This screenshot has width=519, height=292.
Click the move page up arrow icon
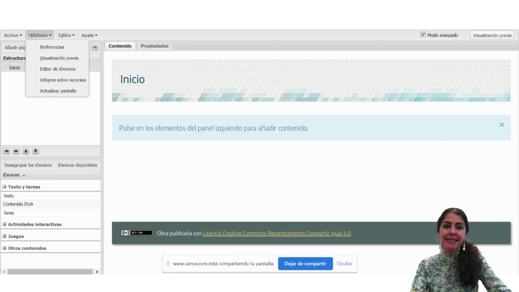[26, 151]
